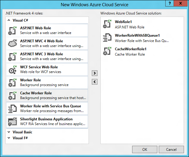The width and height of the screenshot is (189, 157).
Task: Click the ASP.NET MVC 4 cloud icon
Action: [x=12, y=43]
